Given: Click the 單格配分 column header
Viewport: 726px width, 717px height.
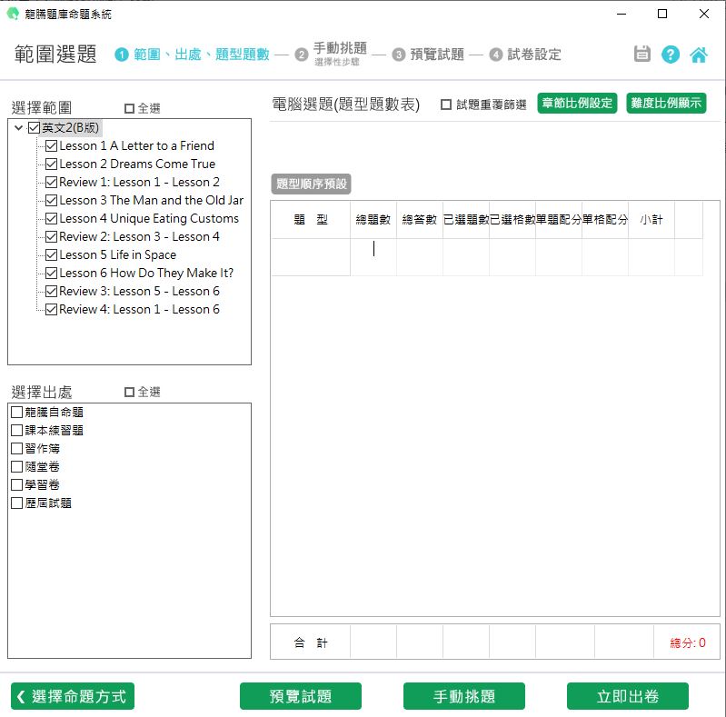Looking at the screenshot, I should point(604,220).
